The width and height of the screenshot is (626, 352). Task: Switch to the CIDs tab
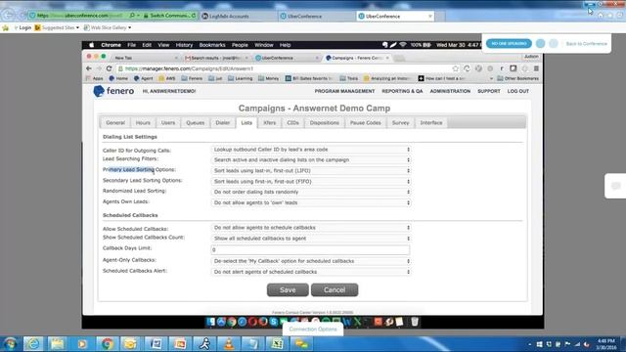tap(292, 123)
